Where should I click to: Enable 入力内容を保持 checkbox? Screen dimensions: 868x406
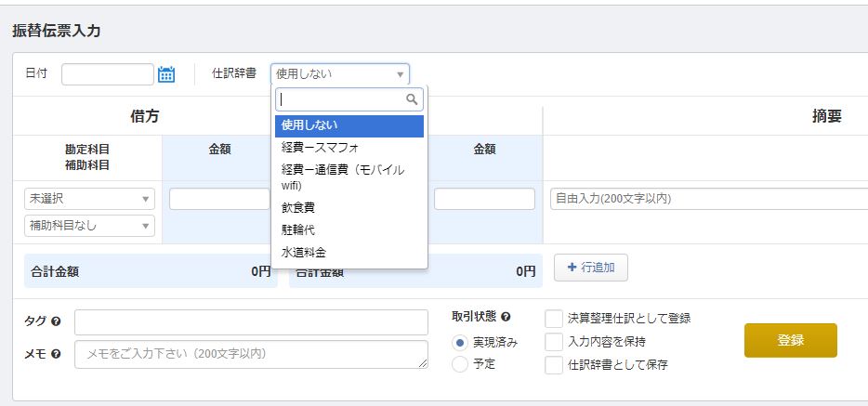(554, 342)
